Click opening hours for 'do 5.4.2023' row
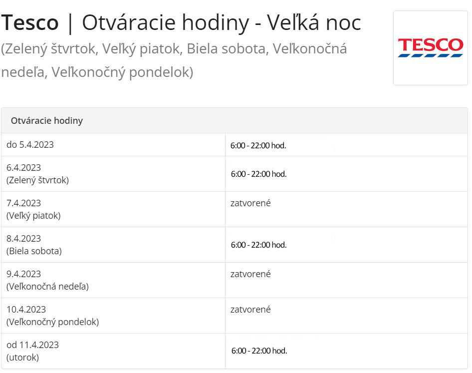Screen dimensions: 472x373 (258, 146)
